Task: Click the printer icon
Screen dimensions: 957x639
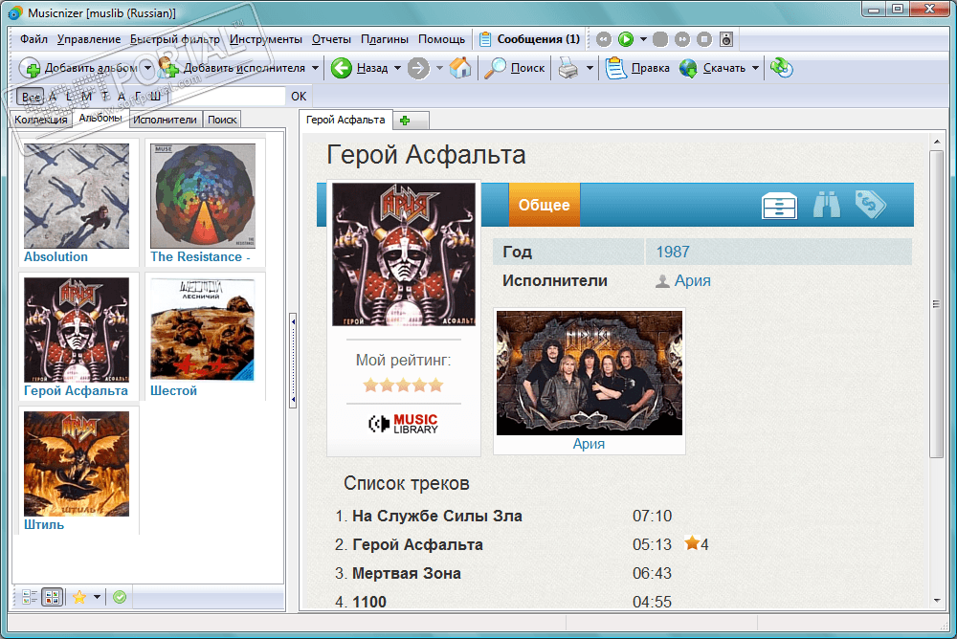Action: pos(568,68)
